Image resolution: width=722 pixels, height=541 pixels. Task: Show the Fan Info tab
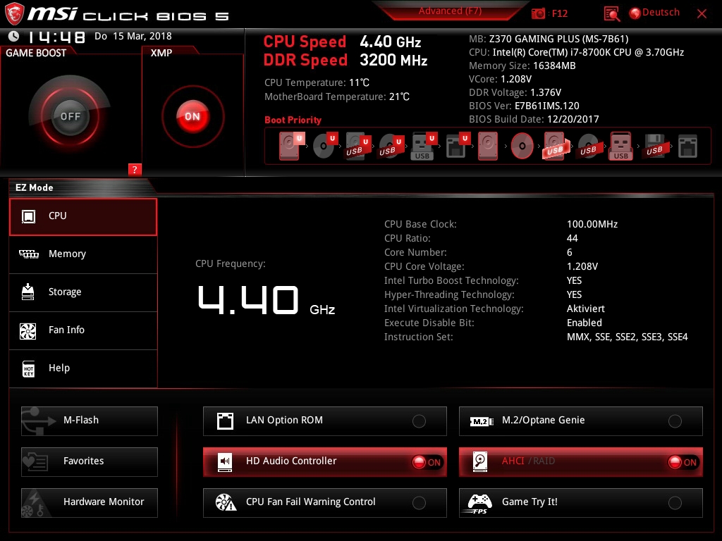pos(83,330)
